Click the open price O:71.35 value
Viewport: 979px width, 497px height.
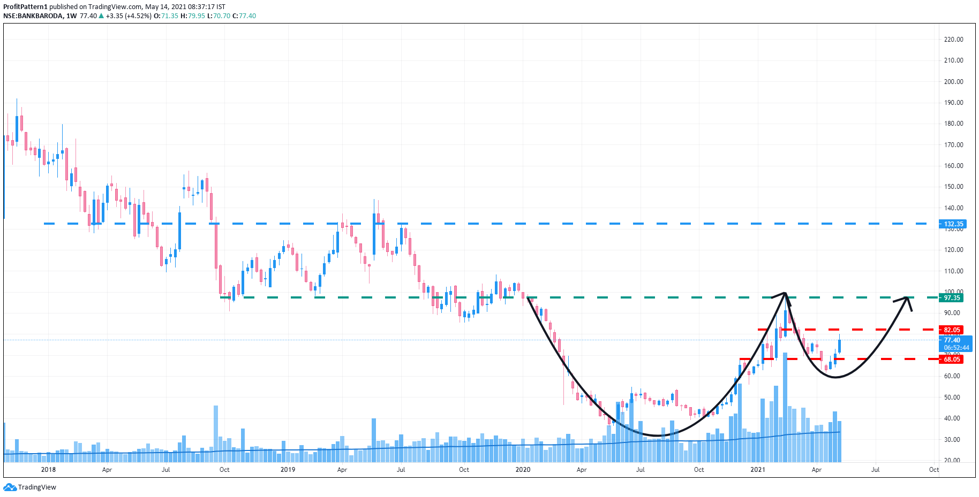point(166,16)
